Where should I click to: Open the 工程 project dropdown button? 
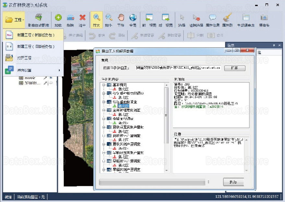coord(14,20)
